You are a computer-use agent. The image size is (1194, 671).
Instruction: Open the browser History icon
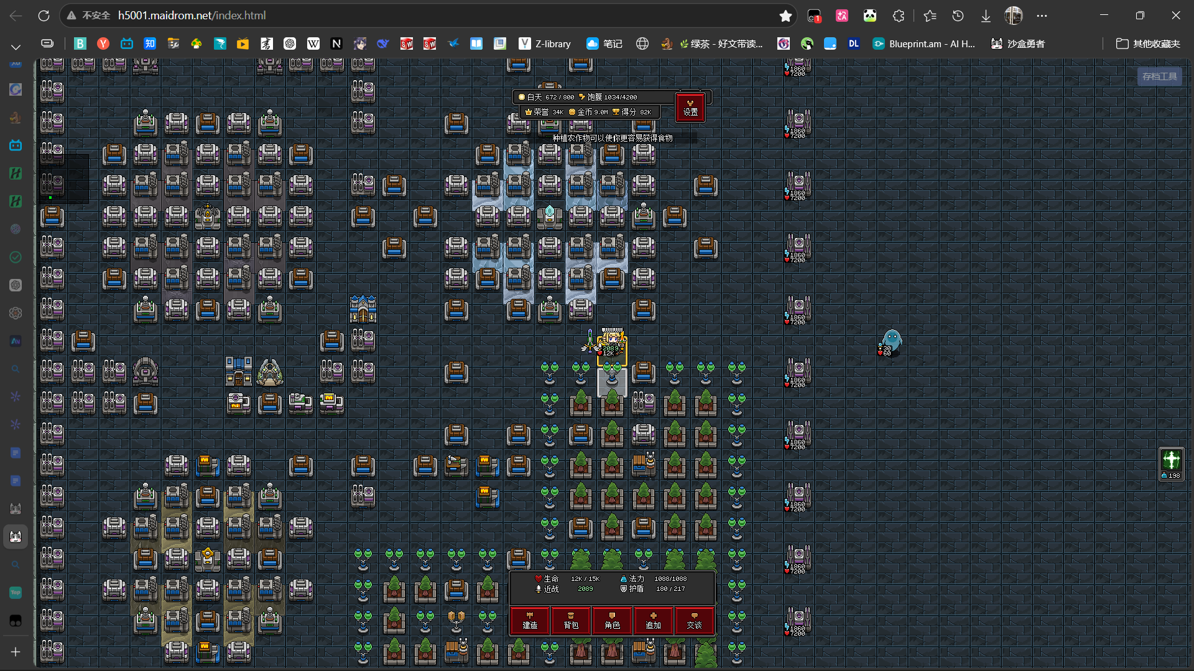(x=958, y=16)
